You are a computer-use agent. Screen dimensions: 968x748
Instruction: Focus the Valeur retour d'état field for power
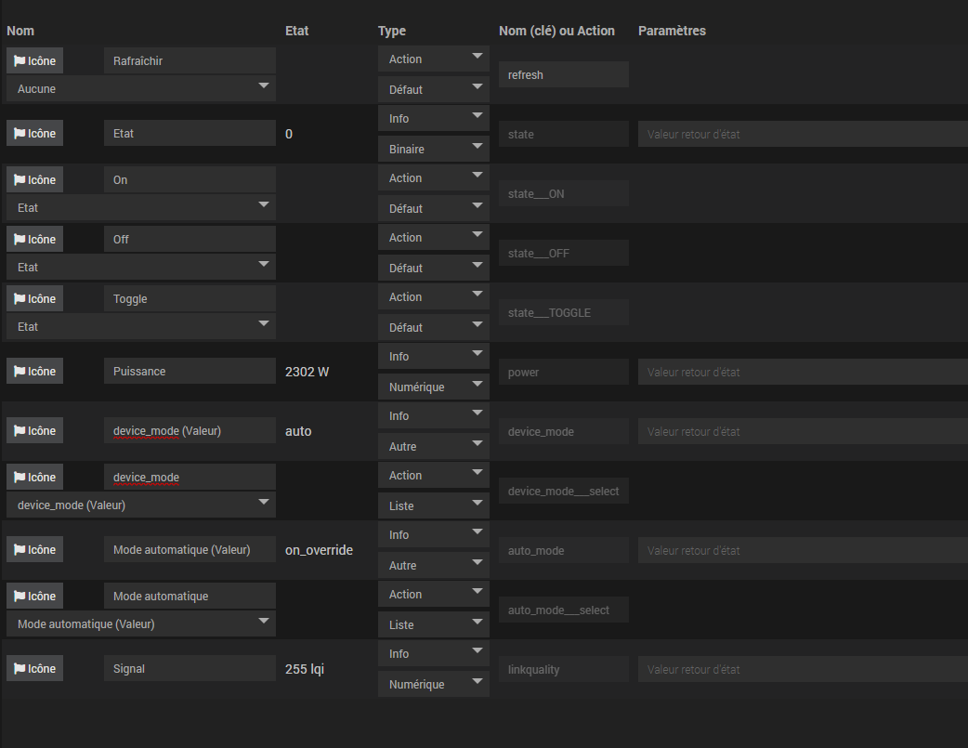(803, 372)
